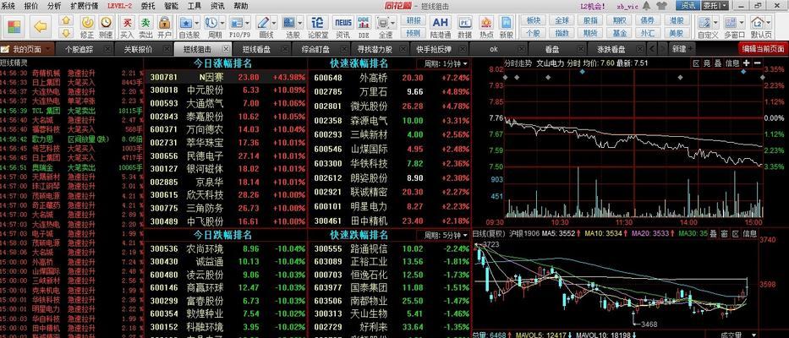Click the 基金 market button
789x338 pixels.
tap(619, 33)
